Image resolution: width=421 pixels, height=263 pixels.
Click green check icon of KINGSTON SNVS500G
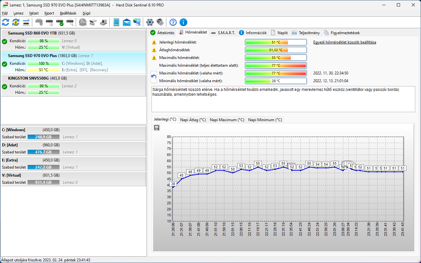click(x=5, y=86)
